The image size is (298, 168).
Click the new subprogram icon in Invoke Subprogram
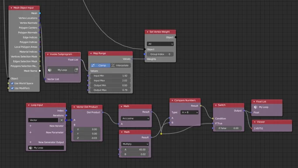pos(76,70)
